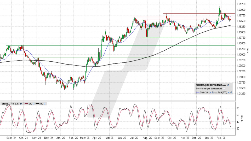The image size is (251, 141).
Task: Uncheck the SMA(20) visibility checkbox
Action: click(210, 92)
